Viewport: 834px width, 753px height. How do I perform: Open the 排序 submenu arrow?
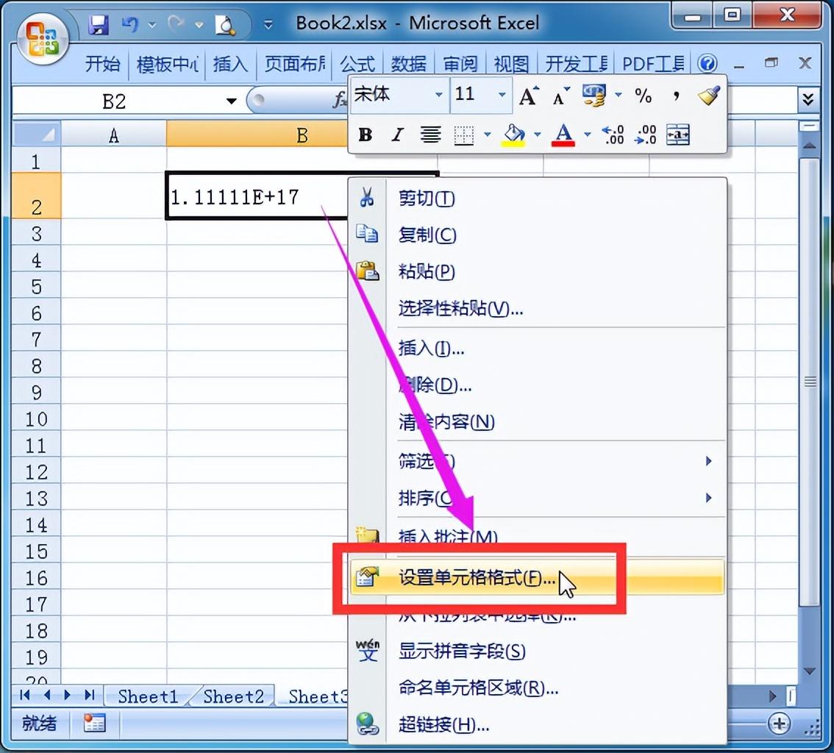coord(708,499)
